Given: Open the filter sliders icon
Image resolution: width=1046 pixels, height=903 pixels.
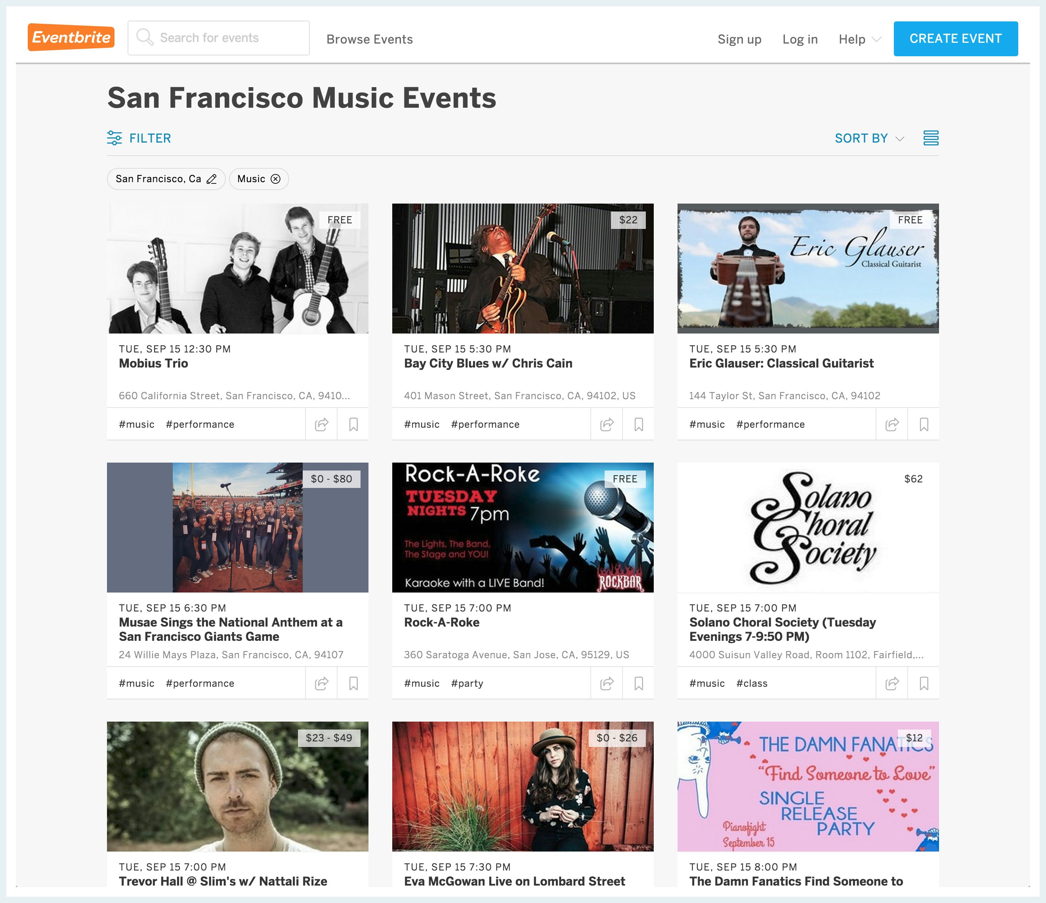Looking at the screenshot, I should [115, 138].
